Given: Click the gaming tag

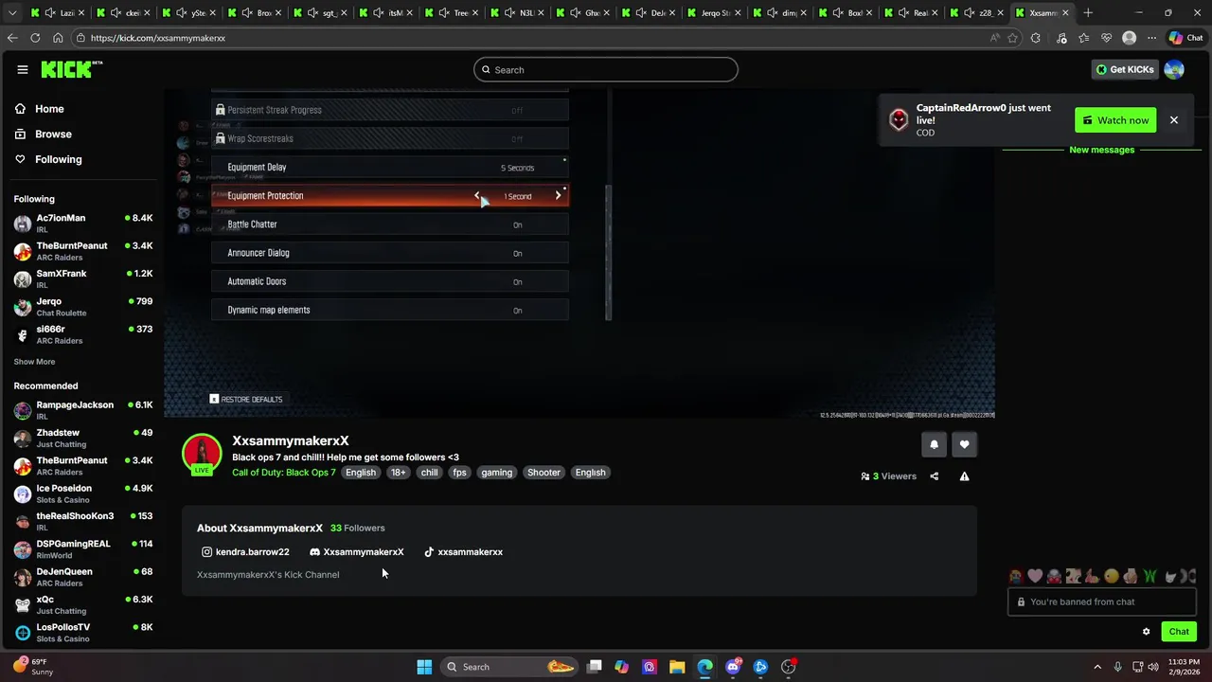Looking at the screenshot, I should click(496, 473).
